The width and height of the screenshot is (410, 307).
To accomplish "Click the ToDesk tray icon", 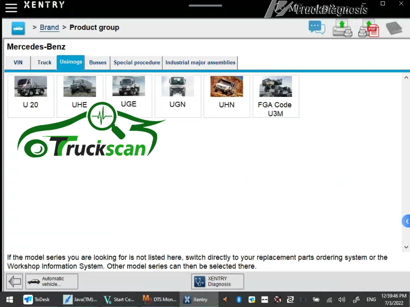I will [252, 299].
